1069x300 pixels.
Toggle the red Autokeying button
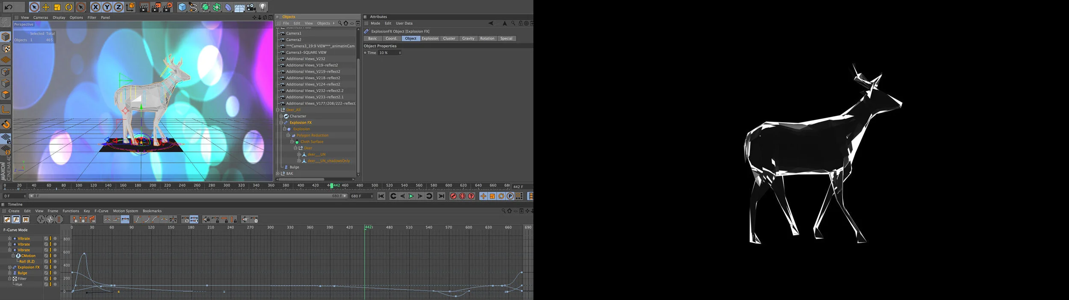462,196
